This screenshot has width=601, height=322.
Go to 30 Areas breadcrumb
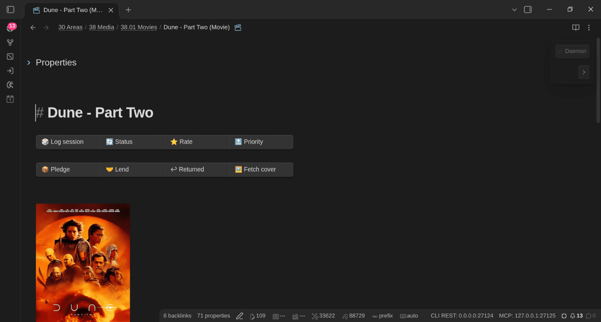coord(71,28)
